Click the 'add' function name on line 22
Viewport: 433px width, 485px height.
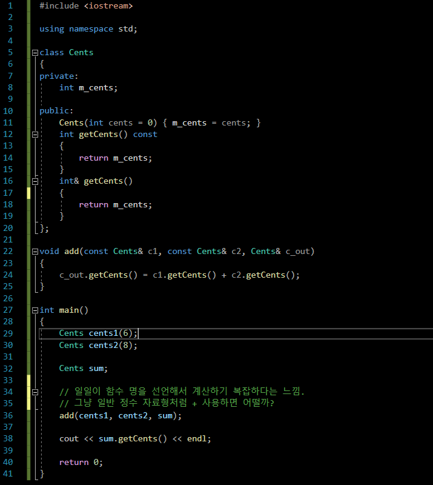tap(71, 252)
